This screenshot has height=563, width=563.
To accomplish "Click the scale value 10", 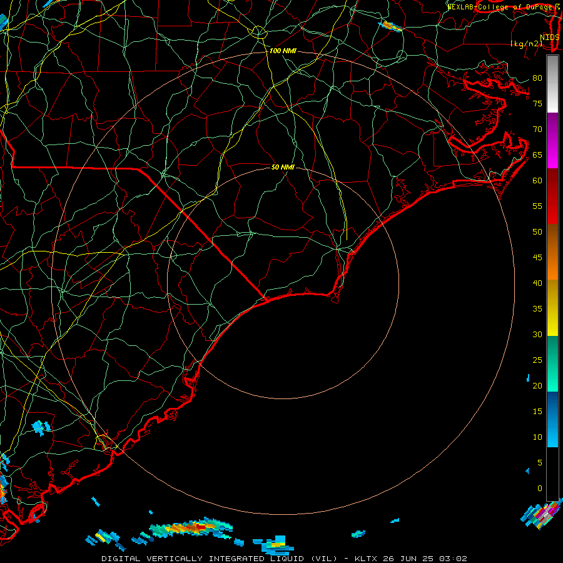I will 537,437.
